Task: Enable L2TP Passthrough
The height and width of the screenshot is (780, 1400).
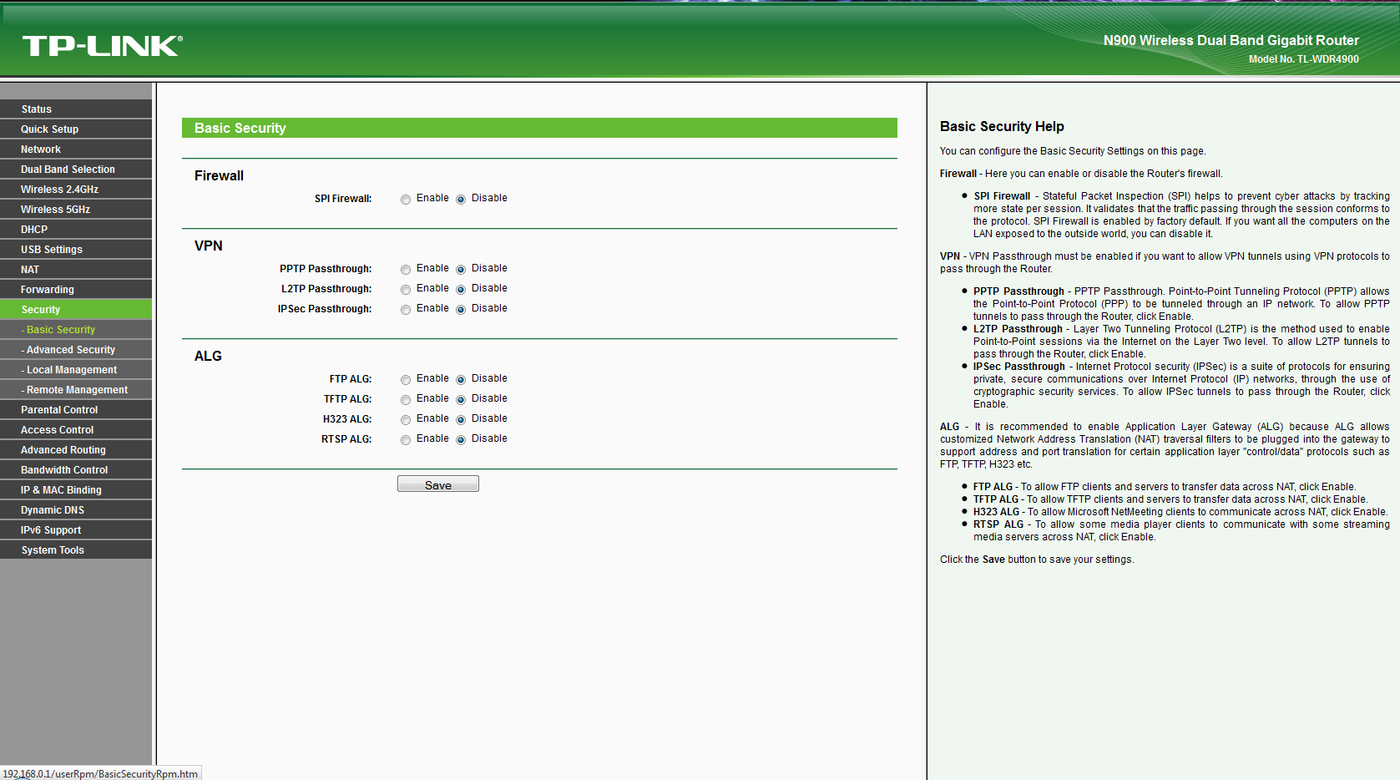Action: coord(406,290)
